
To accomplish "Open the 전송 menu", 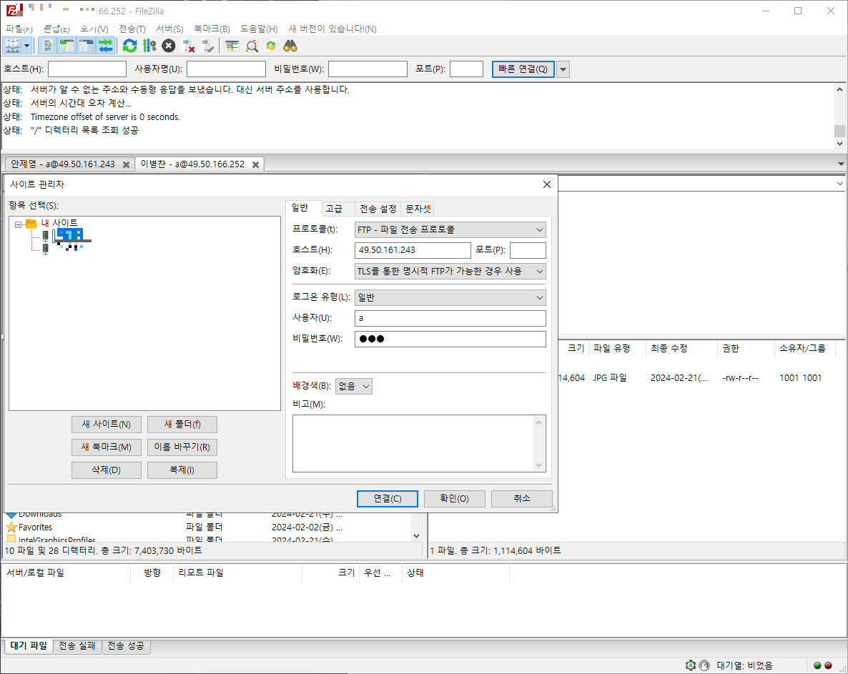I will pyautogui.click(x=132, y=29).
